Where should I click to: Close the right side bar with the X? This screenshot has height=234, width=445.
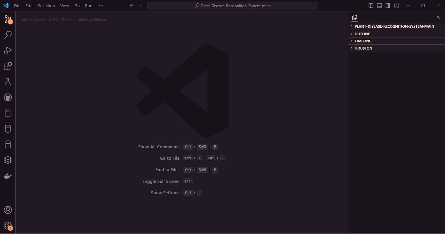click(438, 17)
